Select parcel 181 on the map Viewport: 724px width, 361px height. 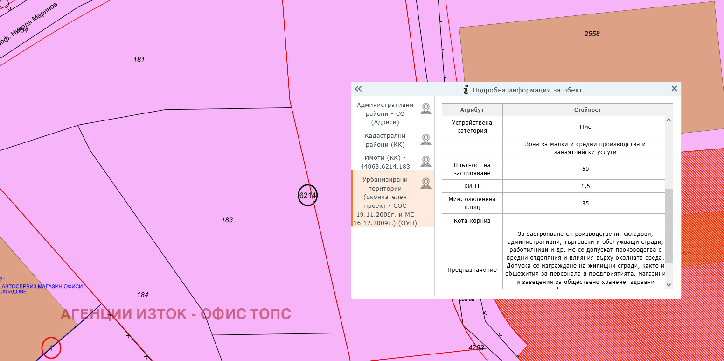[x=139, y=60]
